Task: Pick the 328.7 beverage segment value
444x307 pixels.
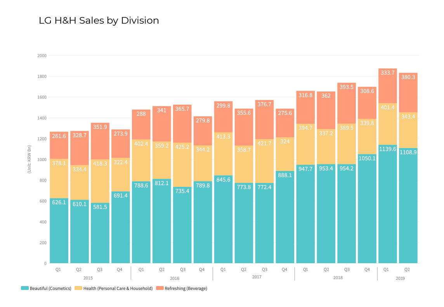Action: [x=80, y=135]
